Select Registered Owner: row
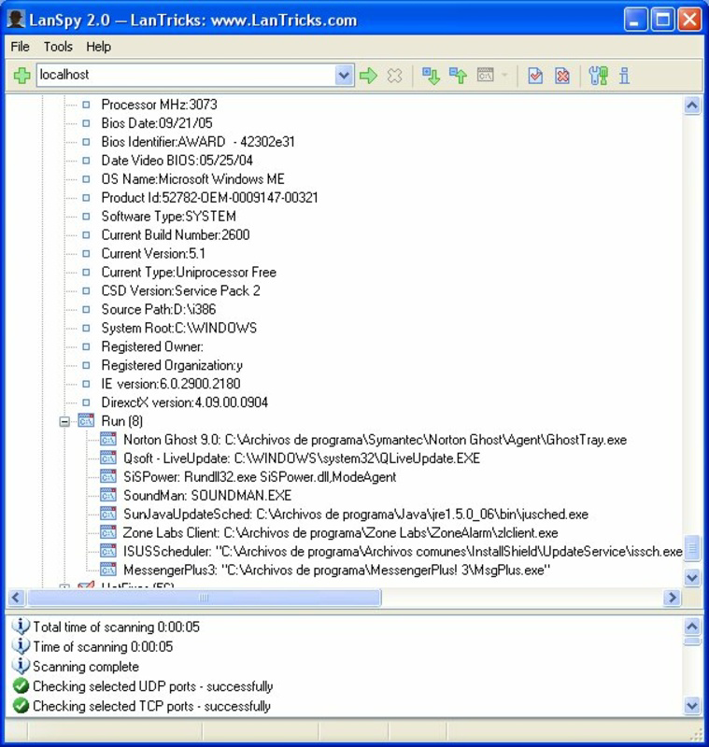709x747 pixels. [x=152, y=346]
